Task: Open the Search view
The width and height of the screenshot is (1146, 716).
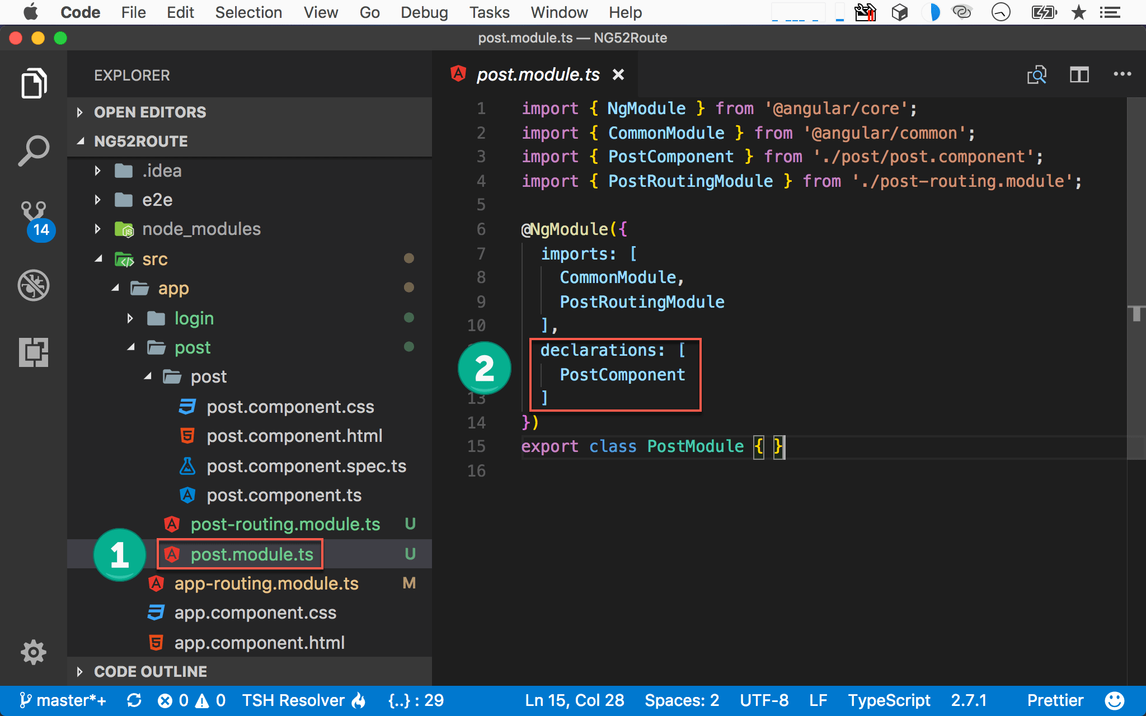Action: (34, 149)
